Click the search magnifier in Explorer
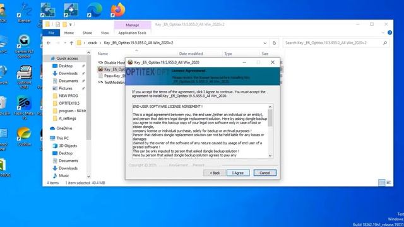The width and height of the screenshot is (404, 227). click(385, 43)
